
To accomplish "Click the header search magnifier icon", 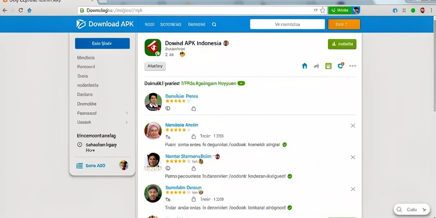I will pos(214,24).
